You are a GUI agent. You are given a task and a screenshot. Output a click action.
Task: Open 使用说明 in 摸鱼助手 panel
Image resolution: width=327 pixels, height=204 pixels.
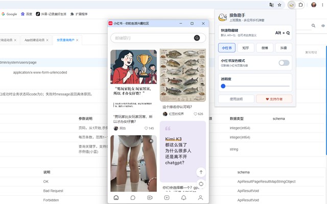236,99
